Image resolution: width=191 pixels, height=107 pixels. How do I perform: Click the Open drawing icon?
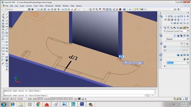tap(41, 9)
